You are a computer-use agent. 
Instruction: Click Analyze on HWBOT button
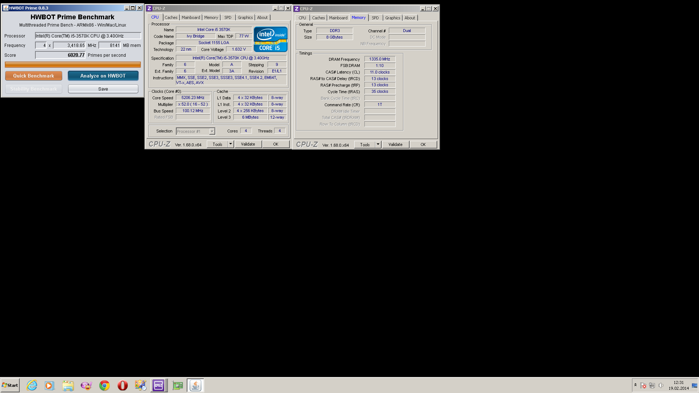[x=103, y=76]
